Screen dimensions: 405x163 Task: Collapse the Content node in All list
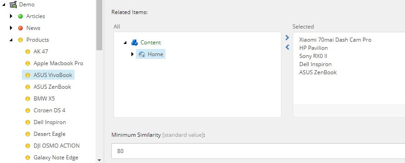coord(125,43)
